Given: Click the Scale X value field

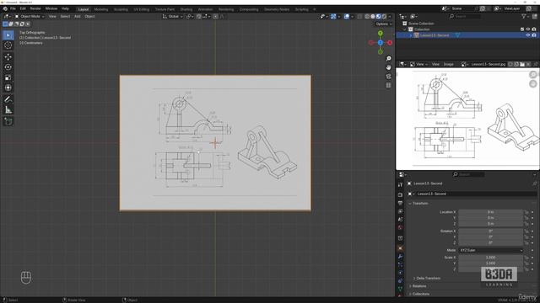Looking at the screenshot, I should [x=490, y=258].
